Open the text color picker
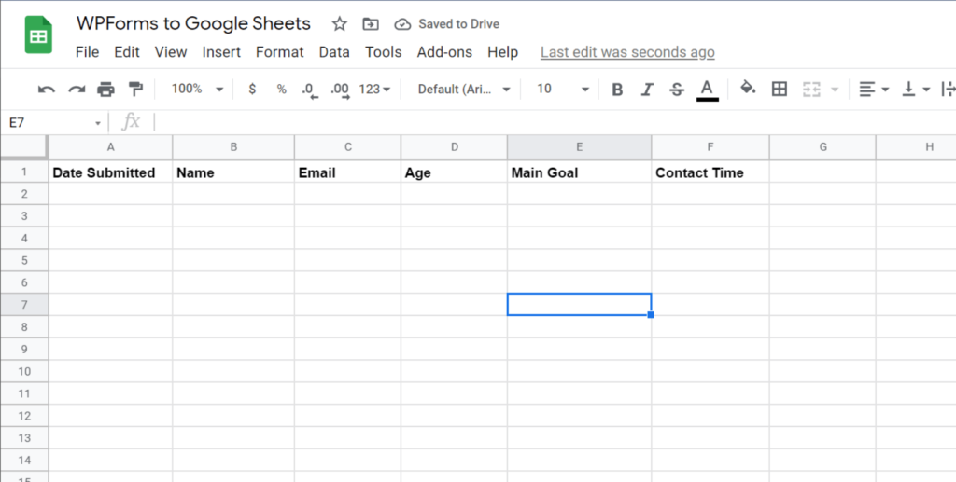Viewport: 956px width, 482px height. pos(707,90)
